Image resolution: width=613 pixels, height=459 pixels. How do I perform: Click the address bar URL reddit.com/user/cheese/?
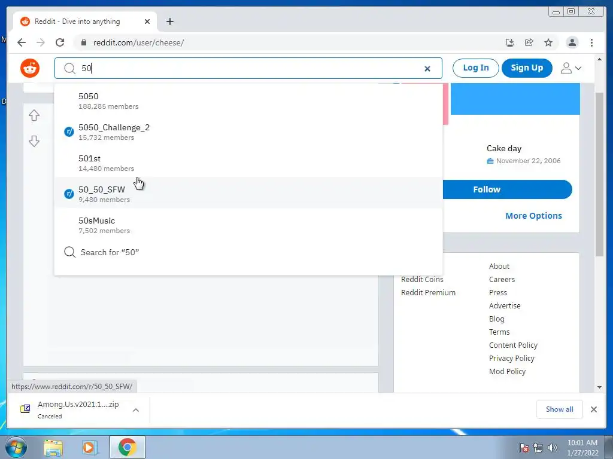click(x=138, y=42)
